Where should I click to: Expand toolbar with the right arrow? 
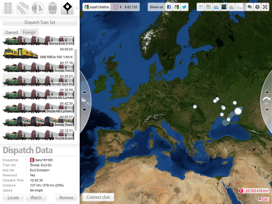77,8
